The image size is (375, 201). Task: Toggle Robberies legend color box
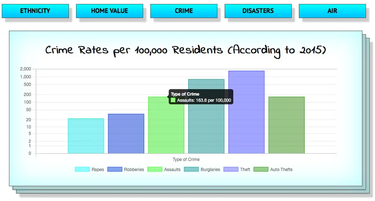115,169
